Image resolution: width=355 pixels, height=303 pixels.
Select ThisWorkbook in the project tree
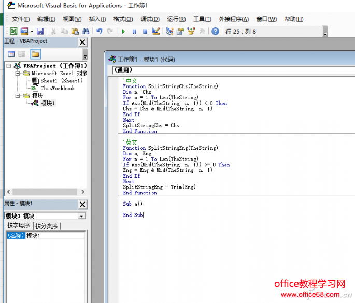coord(58,88)
